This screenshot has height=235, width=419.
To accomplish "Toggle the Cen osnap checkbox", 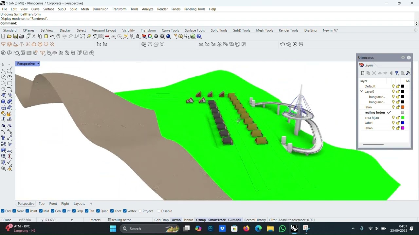I will click(52, 211).
